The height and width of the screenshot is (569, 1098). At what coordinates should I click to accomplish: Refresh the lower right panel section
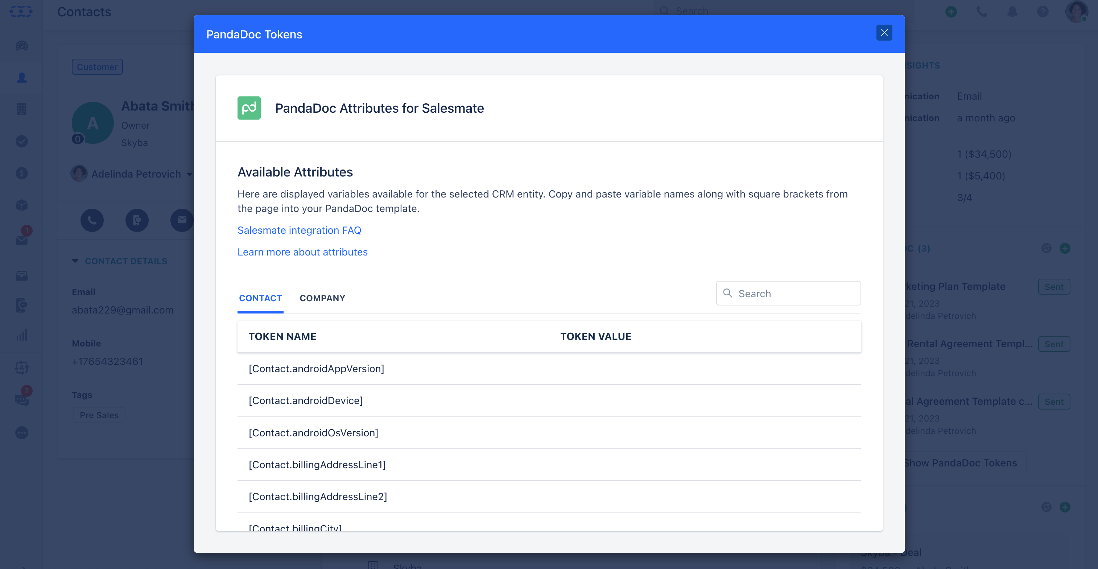point(1047,507)
